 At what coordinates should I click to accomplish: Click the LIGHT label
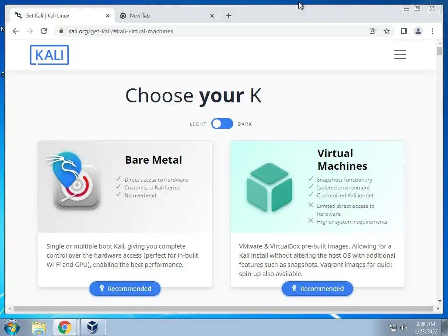pos(198,124)
